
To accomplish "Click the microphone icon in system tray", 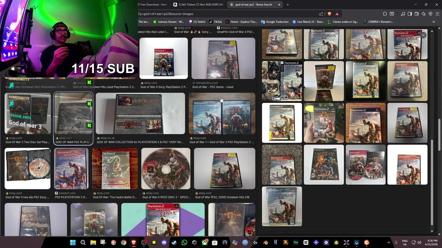I will pos(396,242).
